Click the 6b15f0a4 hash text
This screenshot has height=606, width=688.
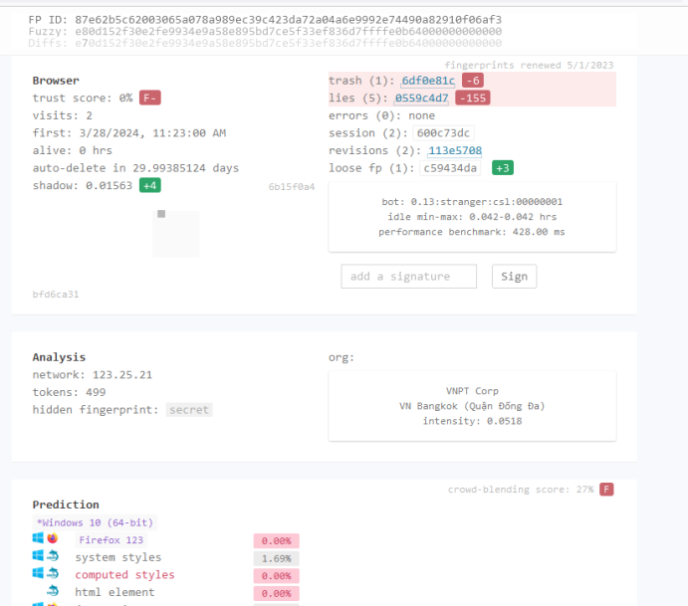click(x=292, y=187)
